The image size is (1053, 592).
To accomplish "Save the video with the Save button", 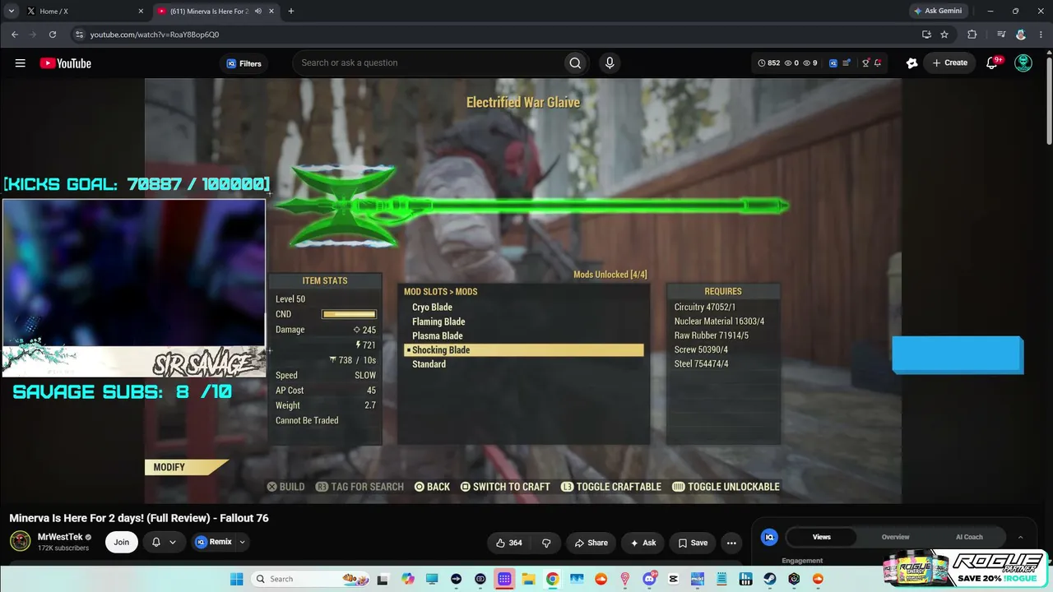I will [693, 543].
